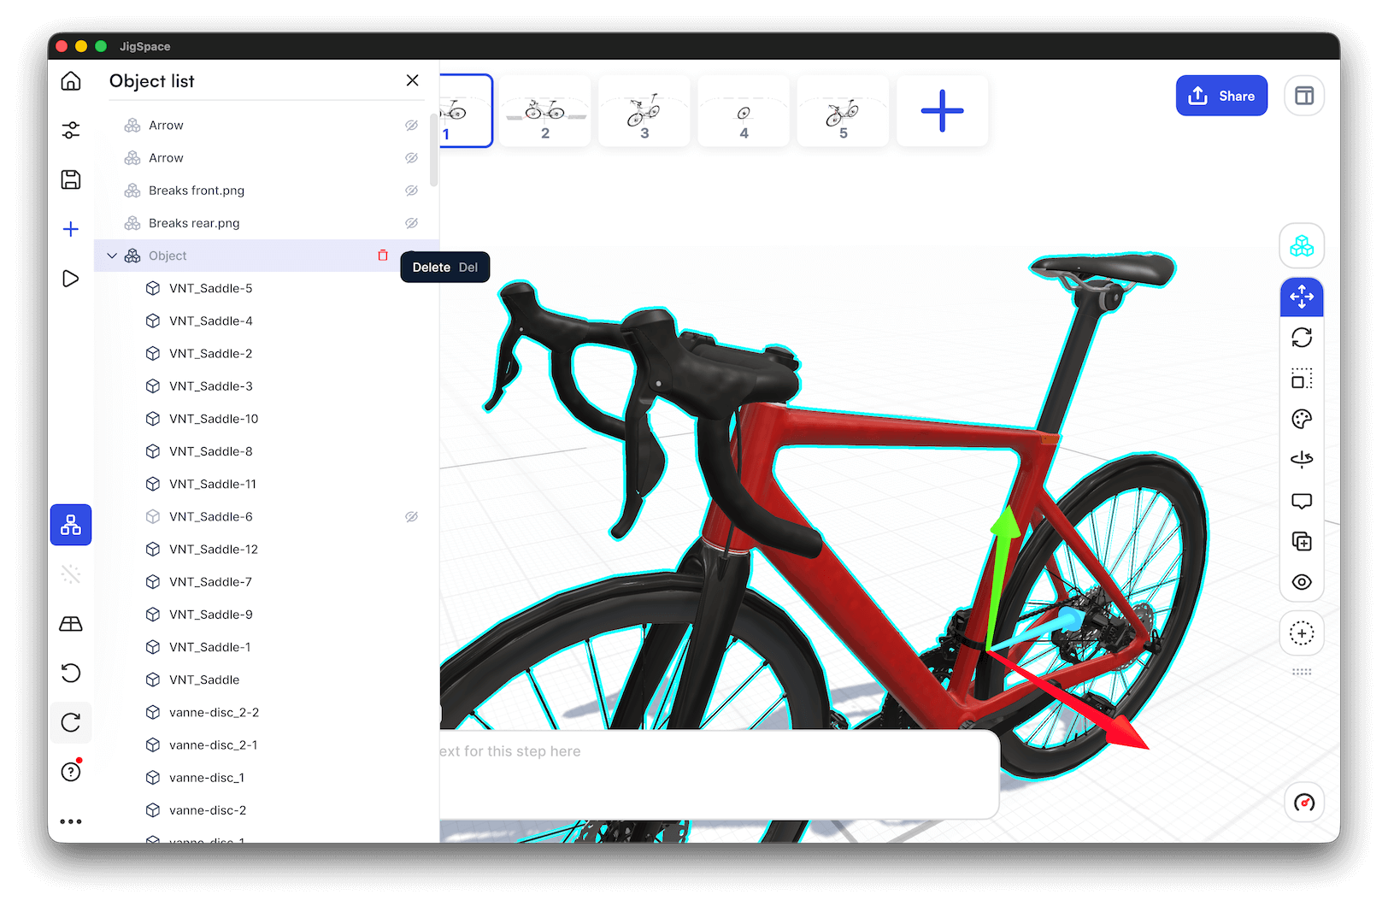Select the vanne-disc_2-1 row
1388x906 pixels.
click(x=267, y=745)
